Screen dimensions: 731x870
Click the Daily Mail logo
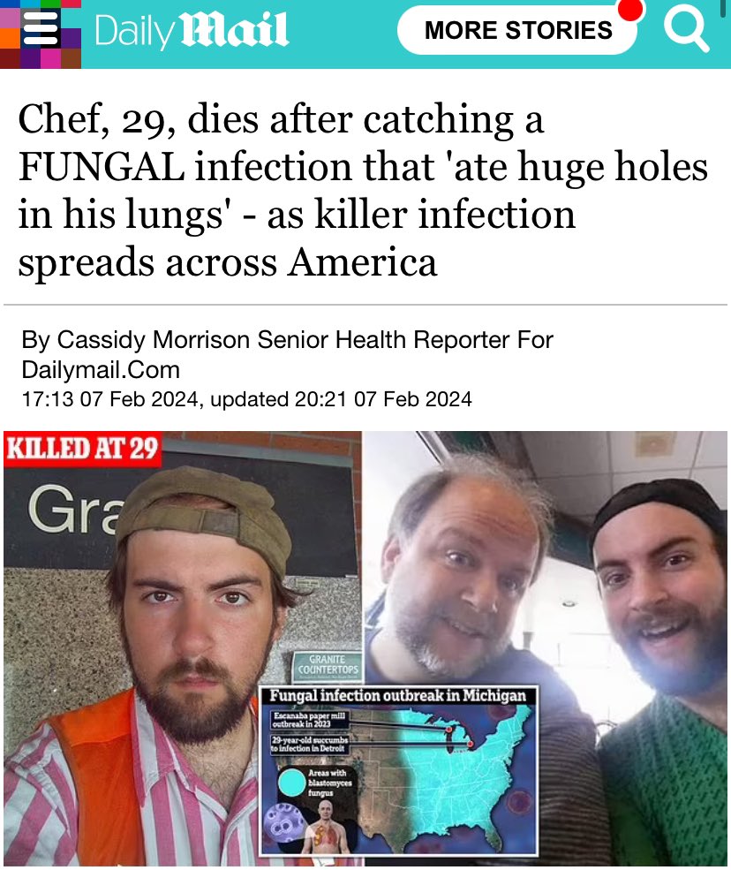(x=192, y=30)
